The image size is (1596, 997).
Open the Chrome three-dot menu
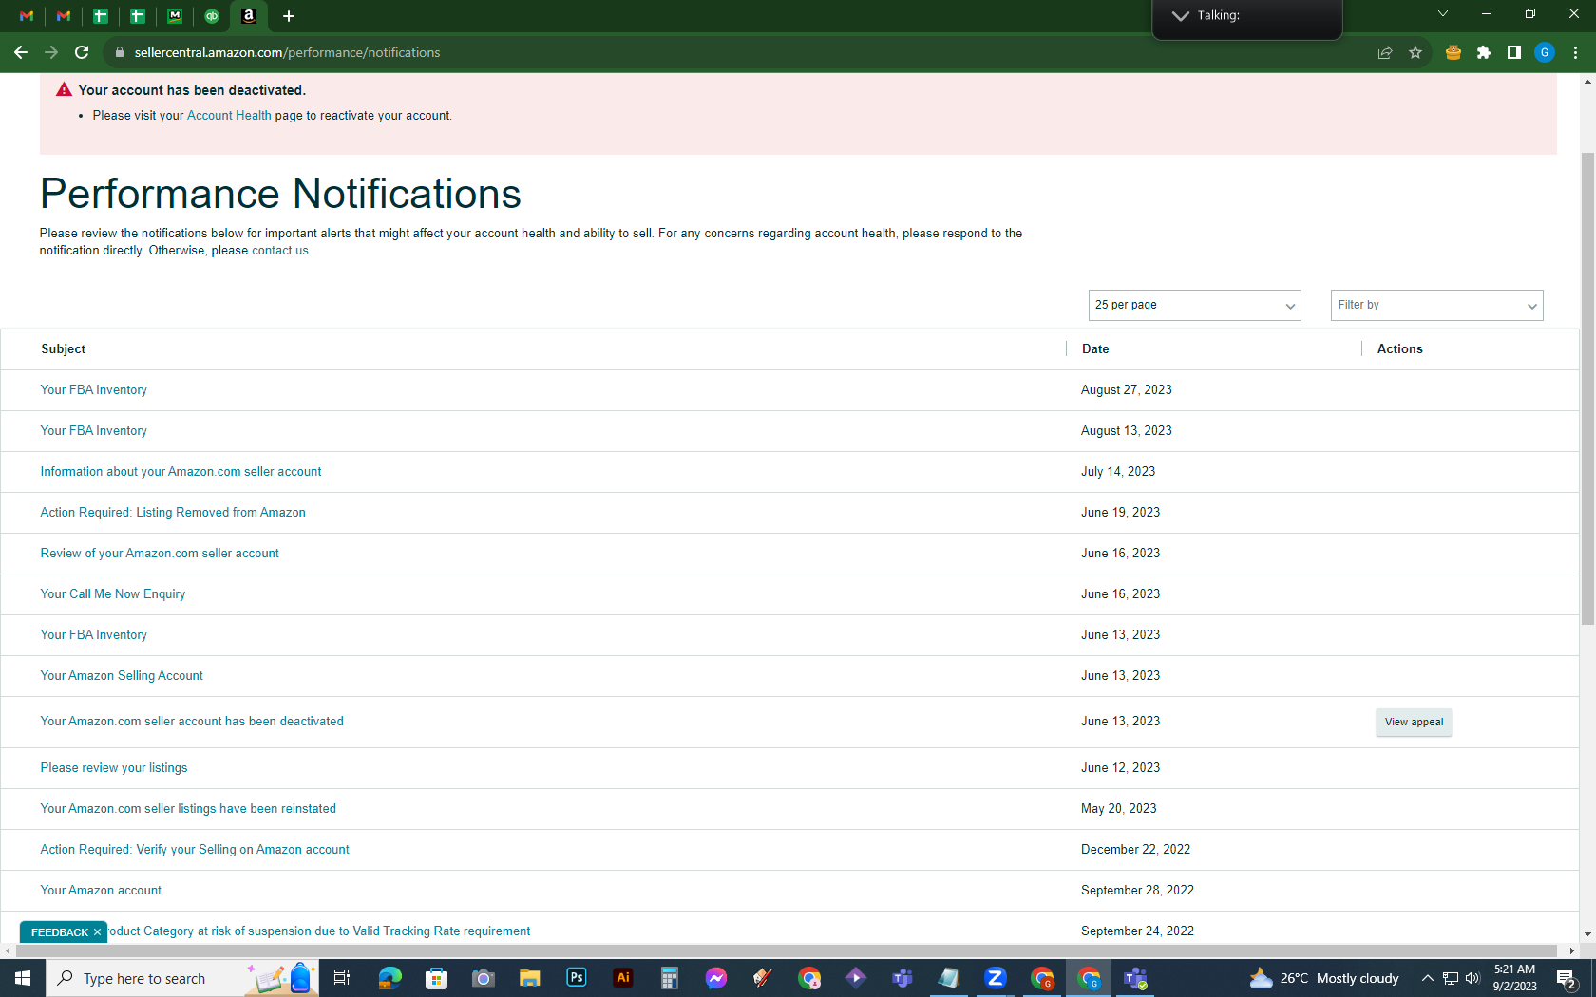(1575, 52)
